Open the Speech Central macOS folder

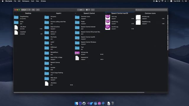pos(77,38)
